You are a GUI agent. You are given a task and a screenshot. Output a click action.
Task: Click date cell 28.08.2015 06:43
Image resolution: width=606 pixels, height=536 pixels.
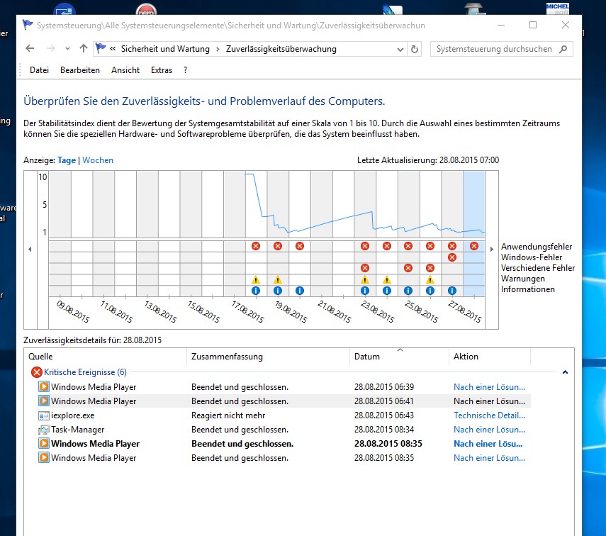[383, 415]
